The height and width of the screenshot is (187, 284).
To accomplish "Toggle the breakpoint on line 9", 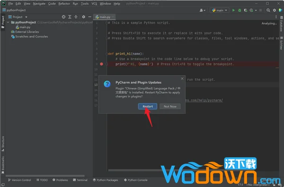I will pos(101,64).
